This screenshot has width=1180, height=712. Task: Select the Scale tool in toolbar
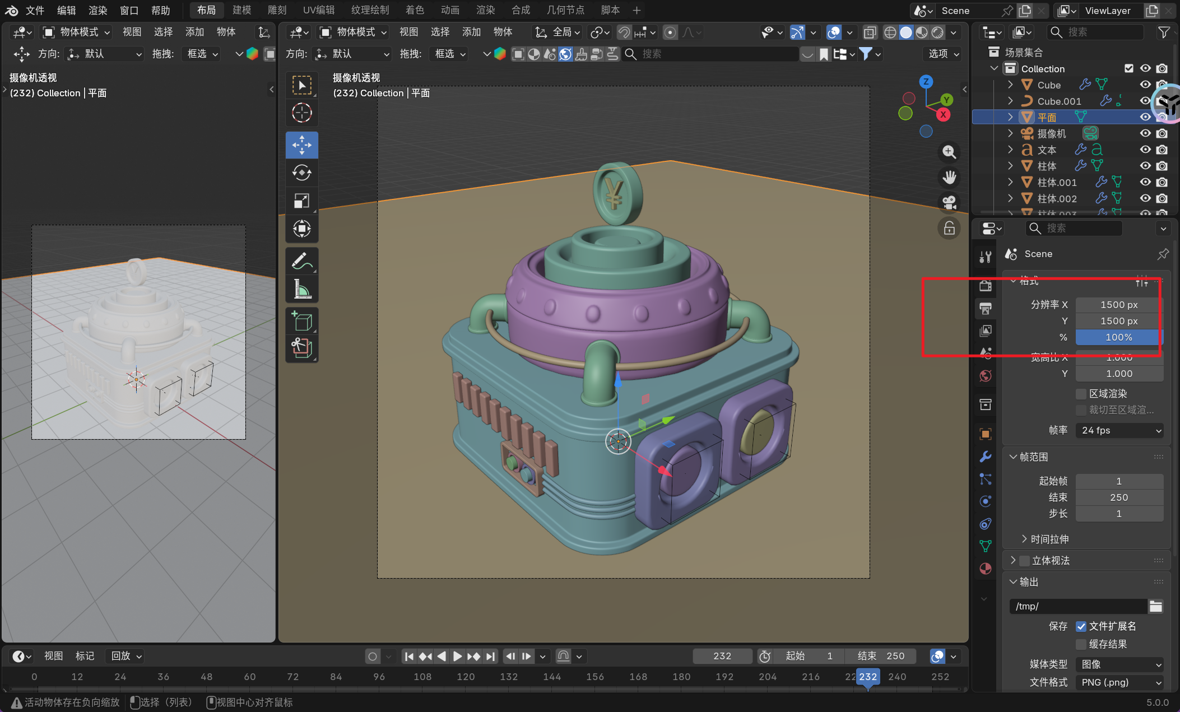[x=301, y=201]
